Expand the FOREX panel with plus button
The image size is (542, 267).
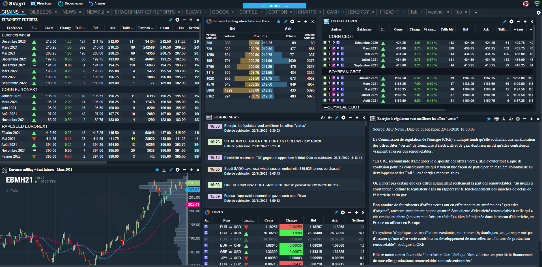pyautogui.click(x=356, y=212)
